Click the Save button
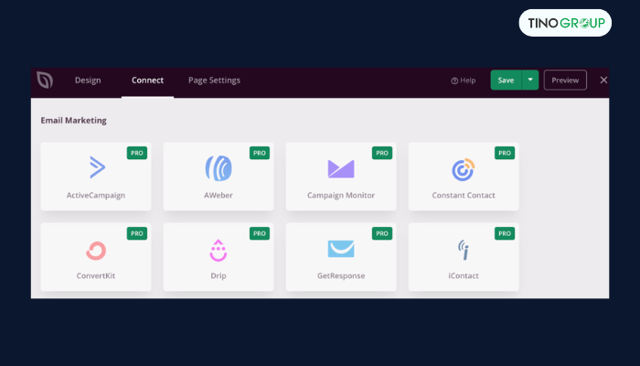Screen dimensions: 640x366 pos(506,81)
